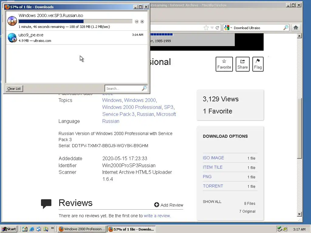Image resolution: width=311 pixels, height=233 pixels.
Task: Open the Windows 2000 topic link
Action: pos(140,100)
